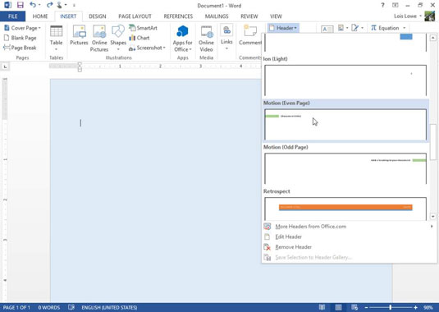Select the Retrospect header thumbnail
Image resolution: width=439 pixels, height=312 pixels.
(345, 209)
